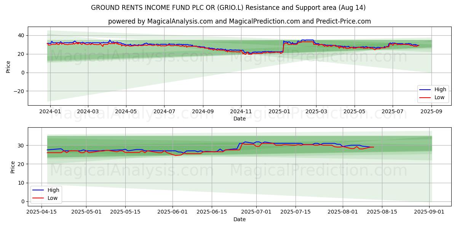Click the bottom chart x-axis label '2025-07-15'

click(296, 212)
